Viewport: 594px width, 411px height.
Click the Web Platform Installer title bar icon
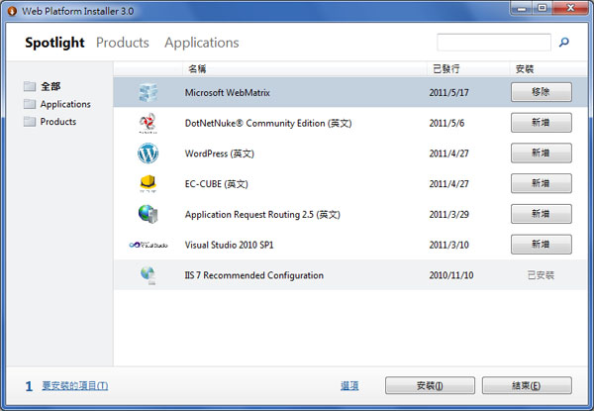pyautogui.click(x=12, y=11)
